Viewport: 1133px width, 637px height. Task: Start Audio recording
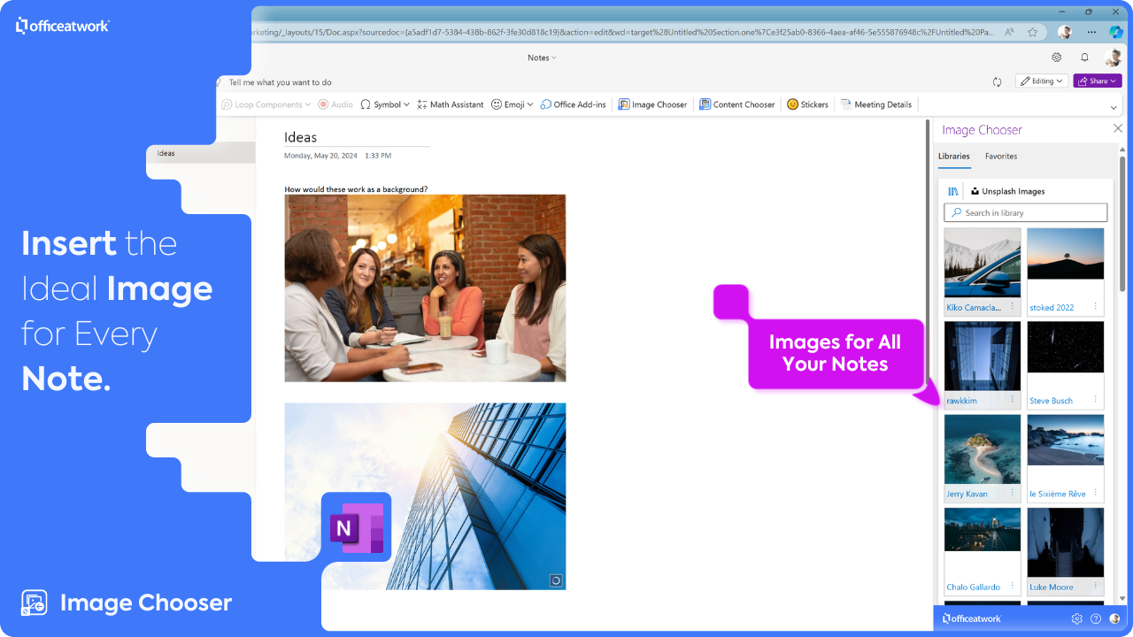click(335, 104)
